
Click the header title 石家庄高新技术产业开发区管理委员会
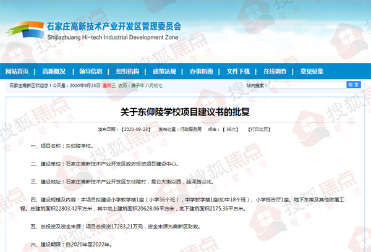pyautogui.click(x=114, y=26)
